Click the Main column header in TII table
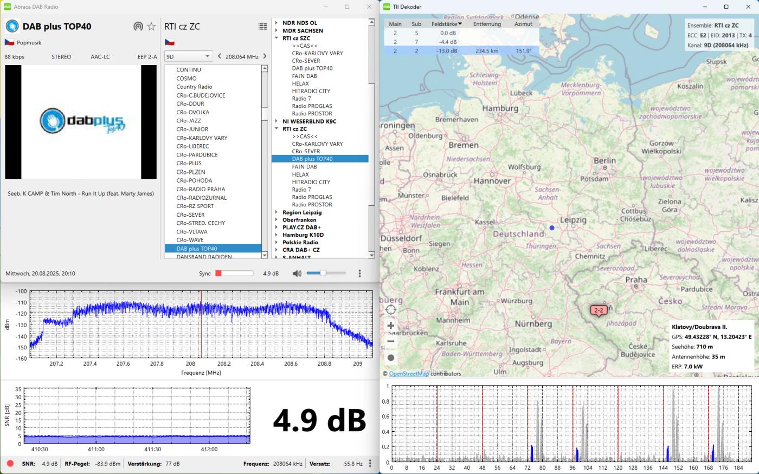The height and width of the screenshot is (474, 759). [395, 24]
